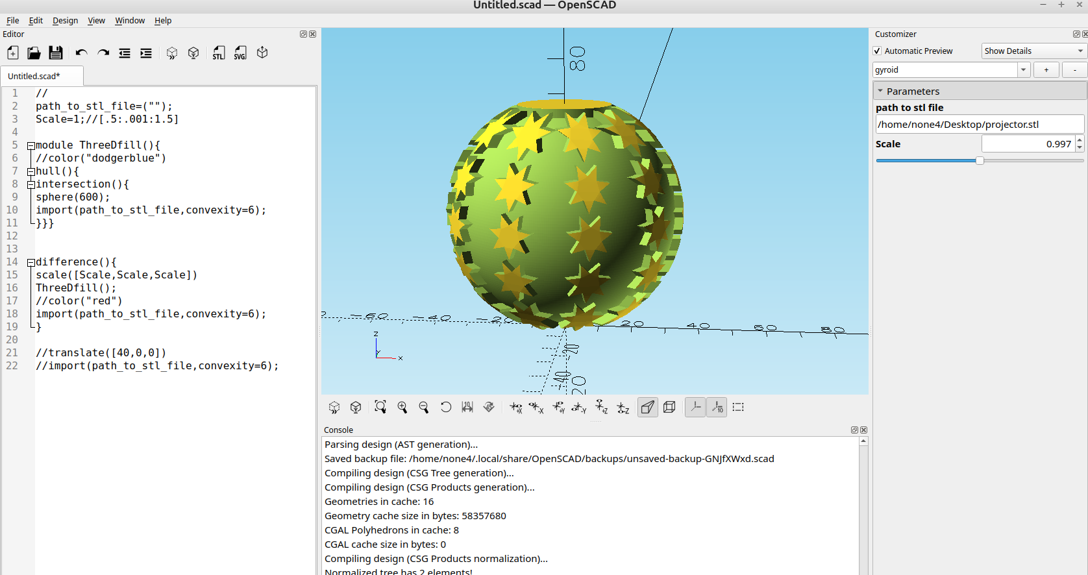Image resolution: width=1088 pixels, height=575 pixels.
Task: Switch to the +Y back view
Action: [558, 408]
